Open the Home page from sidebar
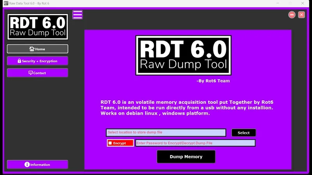This screenshot has width=312, height=175. [37, 49]
